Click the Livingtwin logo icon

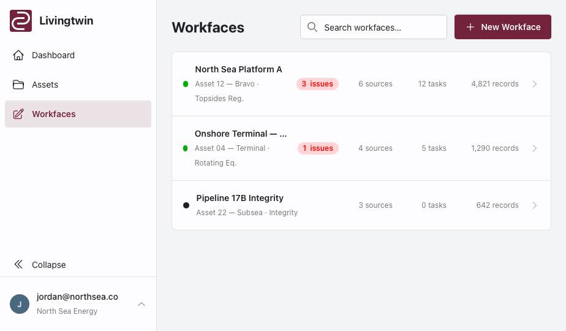coord(21,21)
